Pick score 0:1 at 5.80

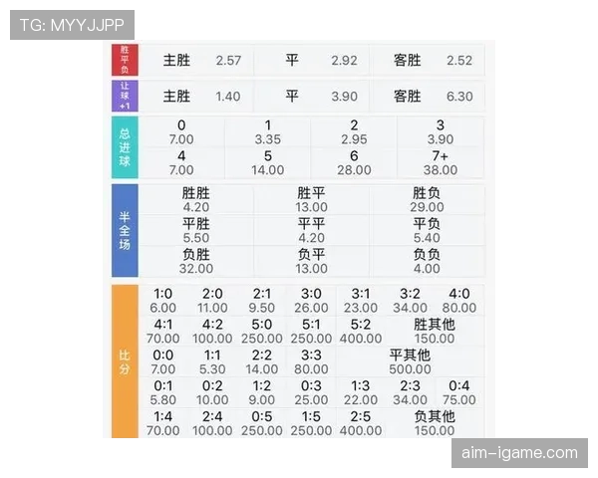pyautogui.click(x=162, y=393)
